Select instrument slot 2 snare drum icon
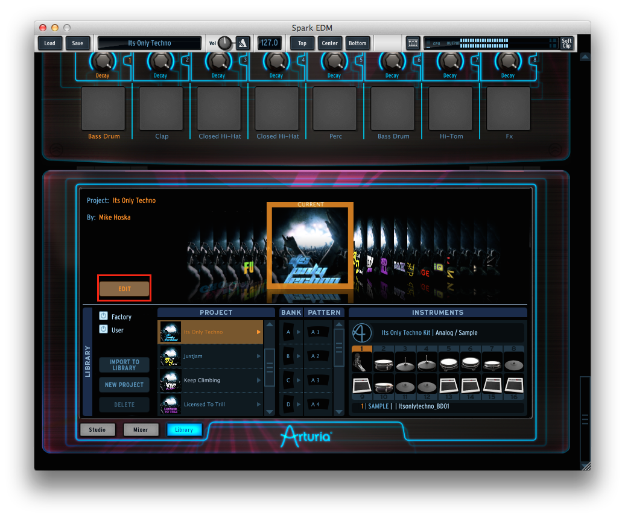Screen dimensions: 625x518 pyautogui.click(x=384, y=362)
